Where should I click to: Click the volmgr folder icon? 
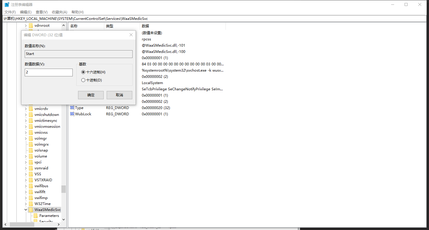pos(31,138)
